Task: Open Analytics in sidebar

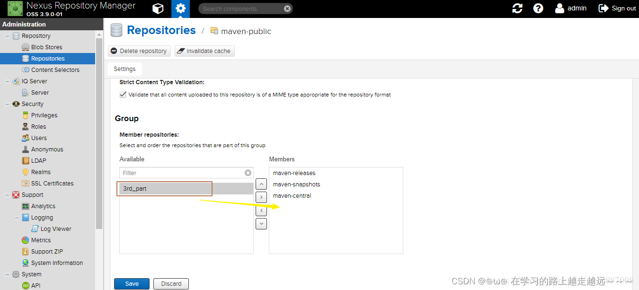Action: [43, 206]
